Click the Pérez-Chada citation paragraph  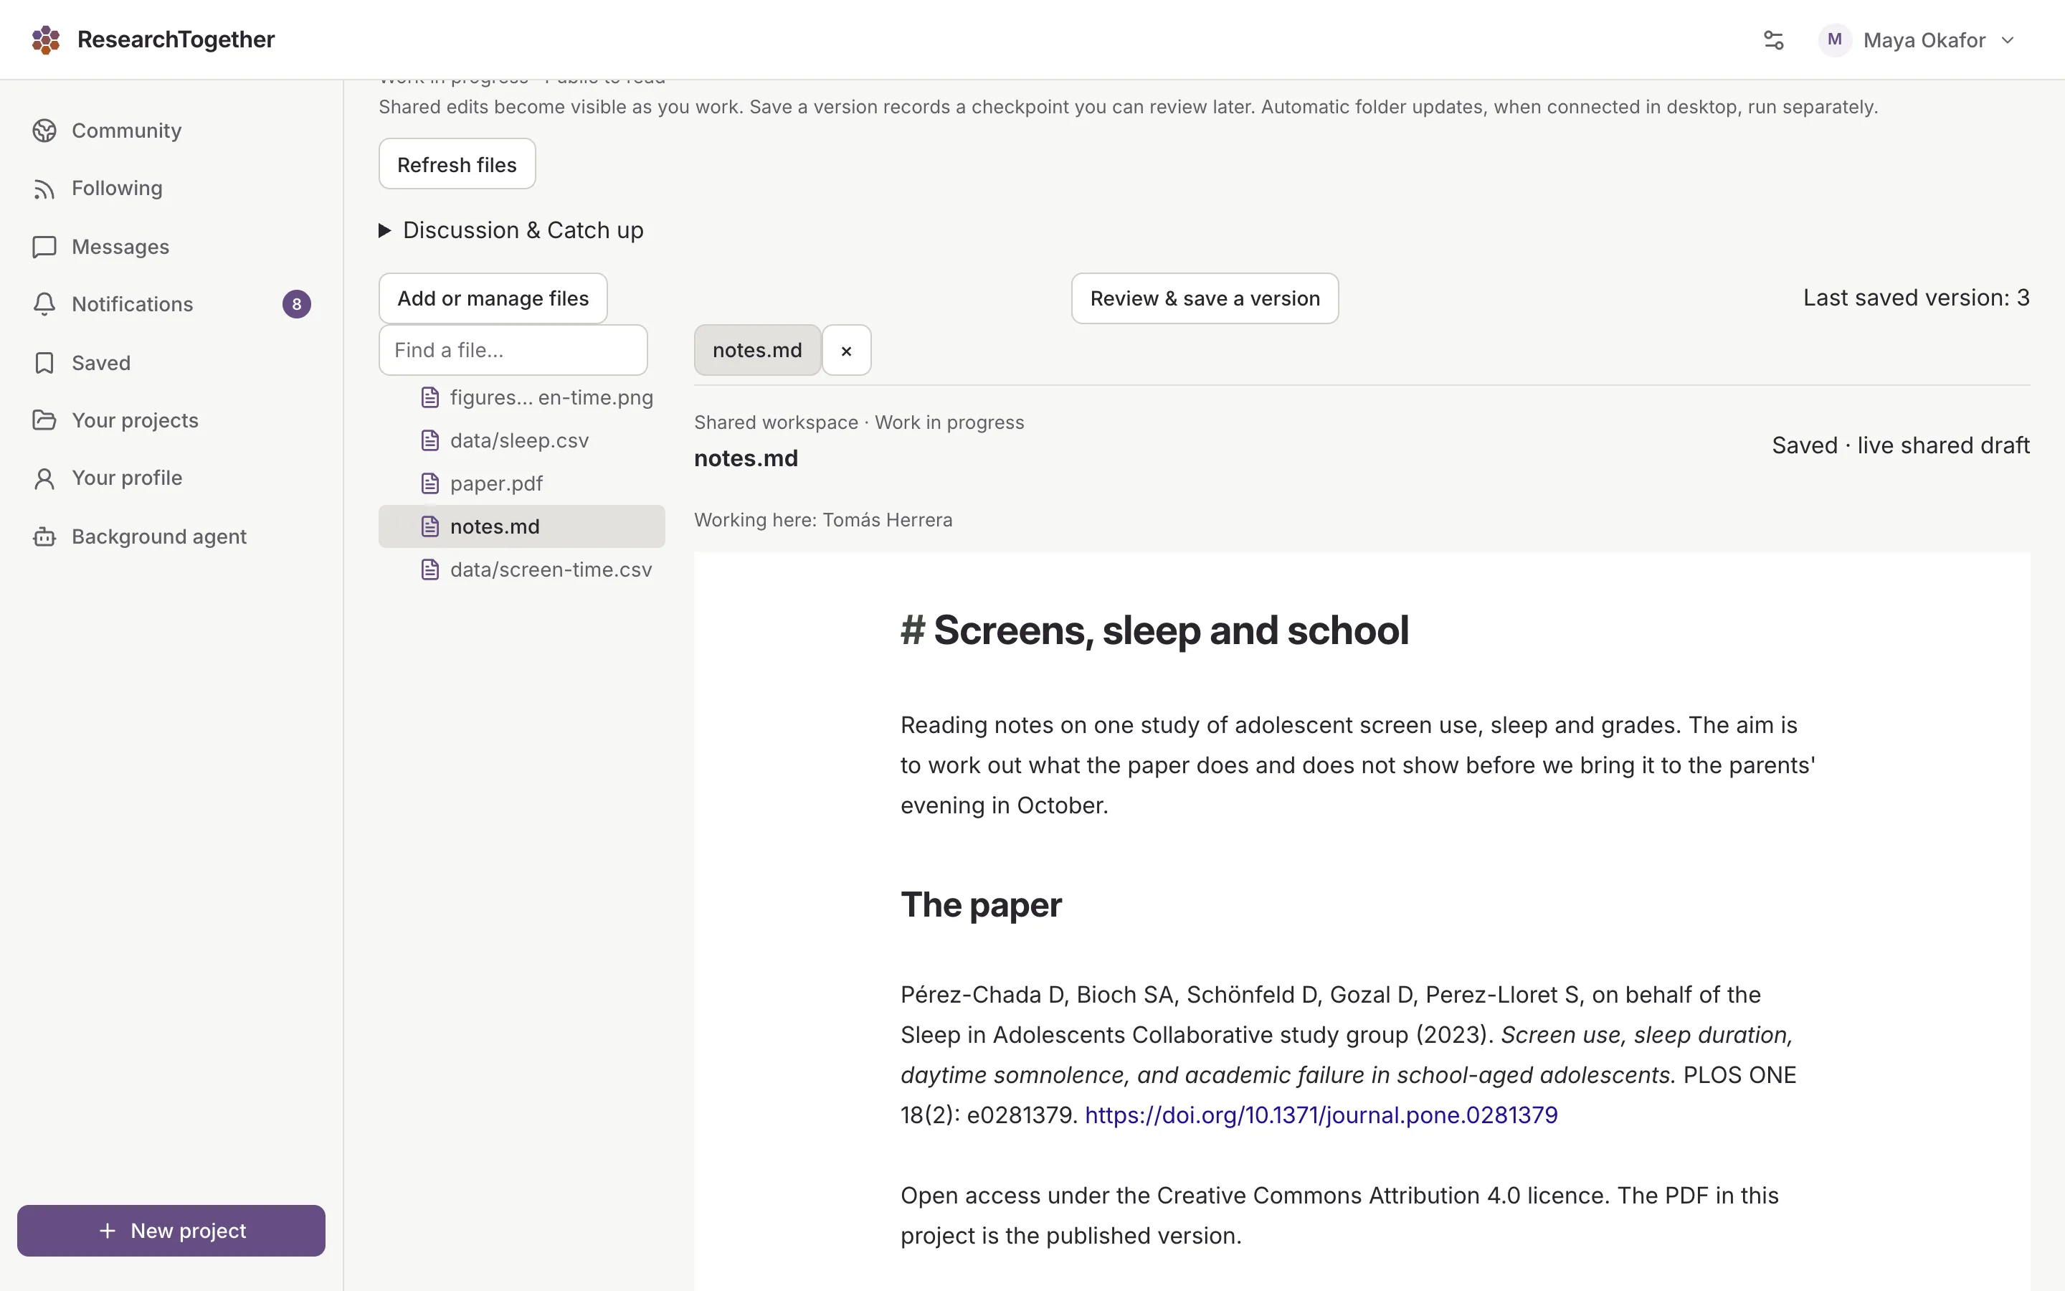pyautogui.click(x=1348, y=1054)
